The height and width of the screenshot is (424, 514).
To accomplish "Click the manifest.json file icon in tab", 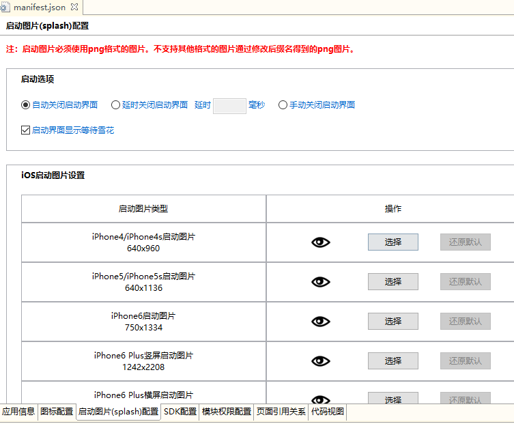I will point(5,8).
